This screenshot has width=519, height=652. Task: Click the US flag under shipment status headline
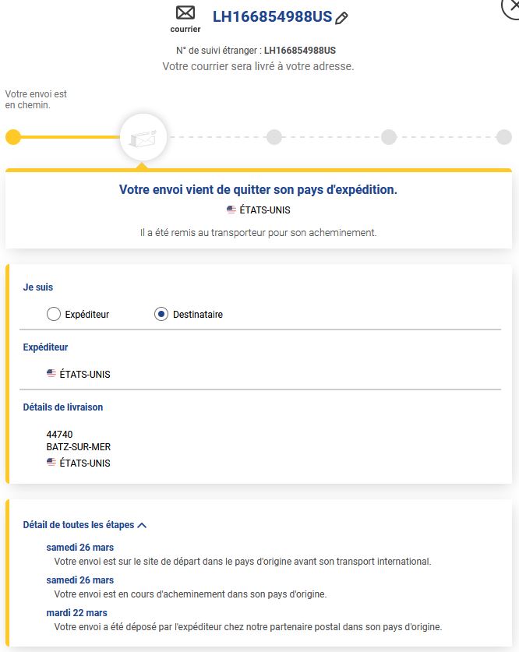tap(231, 210)
